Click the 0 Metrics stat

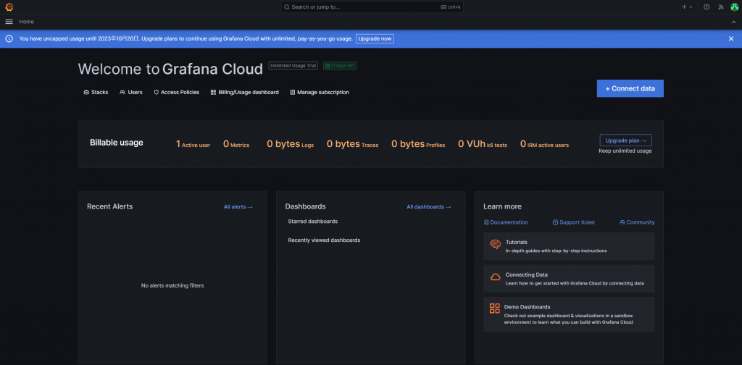click(x=236, y=144)
